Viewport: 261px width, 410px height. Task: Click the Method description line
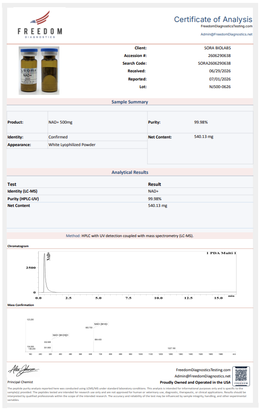pos(130,236)
